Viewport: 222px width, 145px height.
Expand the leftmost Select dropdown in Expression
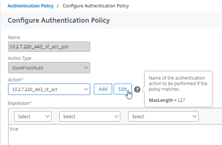[33, 116]
